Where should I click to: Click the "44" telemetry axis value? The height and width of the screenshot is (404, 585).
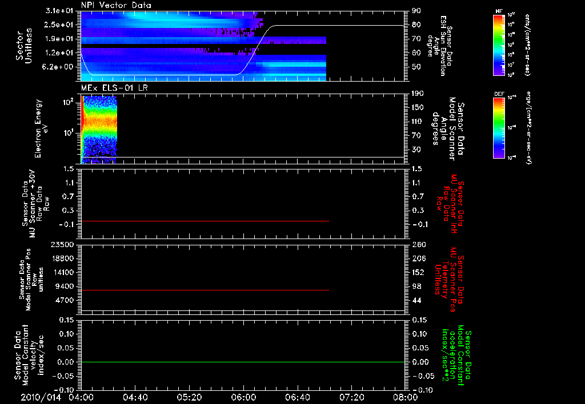point(416,300)
